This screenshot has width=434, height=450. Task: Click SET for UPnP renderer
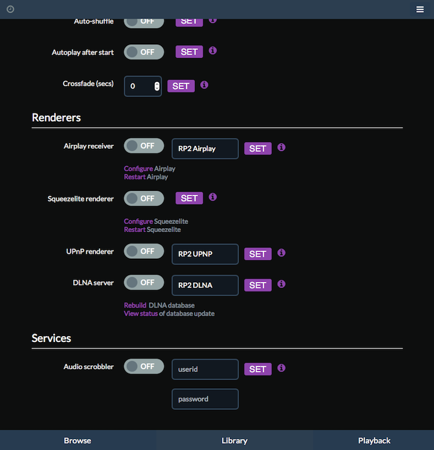click(258, 254)
